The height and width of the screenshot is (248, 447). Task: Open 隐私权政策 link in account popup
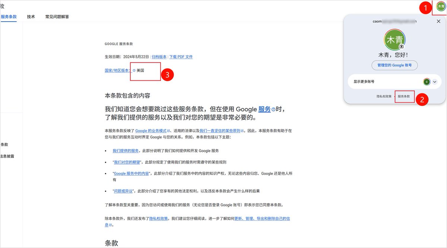384,96
